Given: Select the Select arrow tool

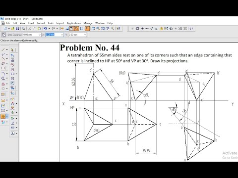Looking at the screenshot, I should coord(12,50).
